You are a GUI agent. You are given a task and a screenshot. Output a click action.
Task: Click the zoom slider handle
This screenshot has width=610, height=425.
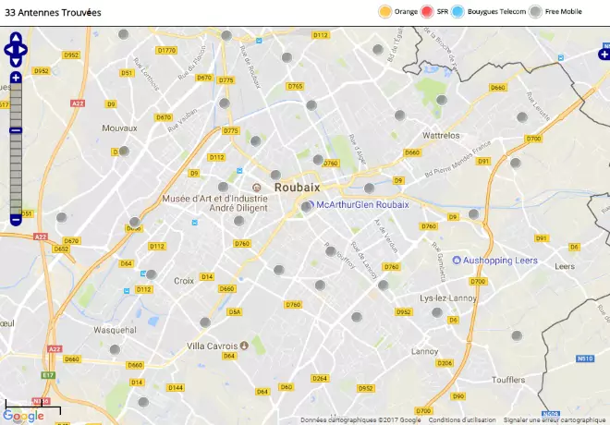click(16, 130)
